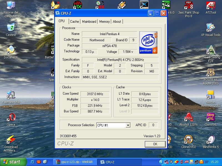This screenshot has height=166, width=222.
Task: Launch Internet Explorer from quick launch
Action: point(32,162)
